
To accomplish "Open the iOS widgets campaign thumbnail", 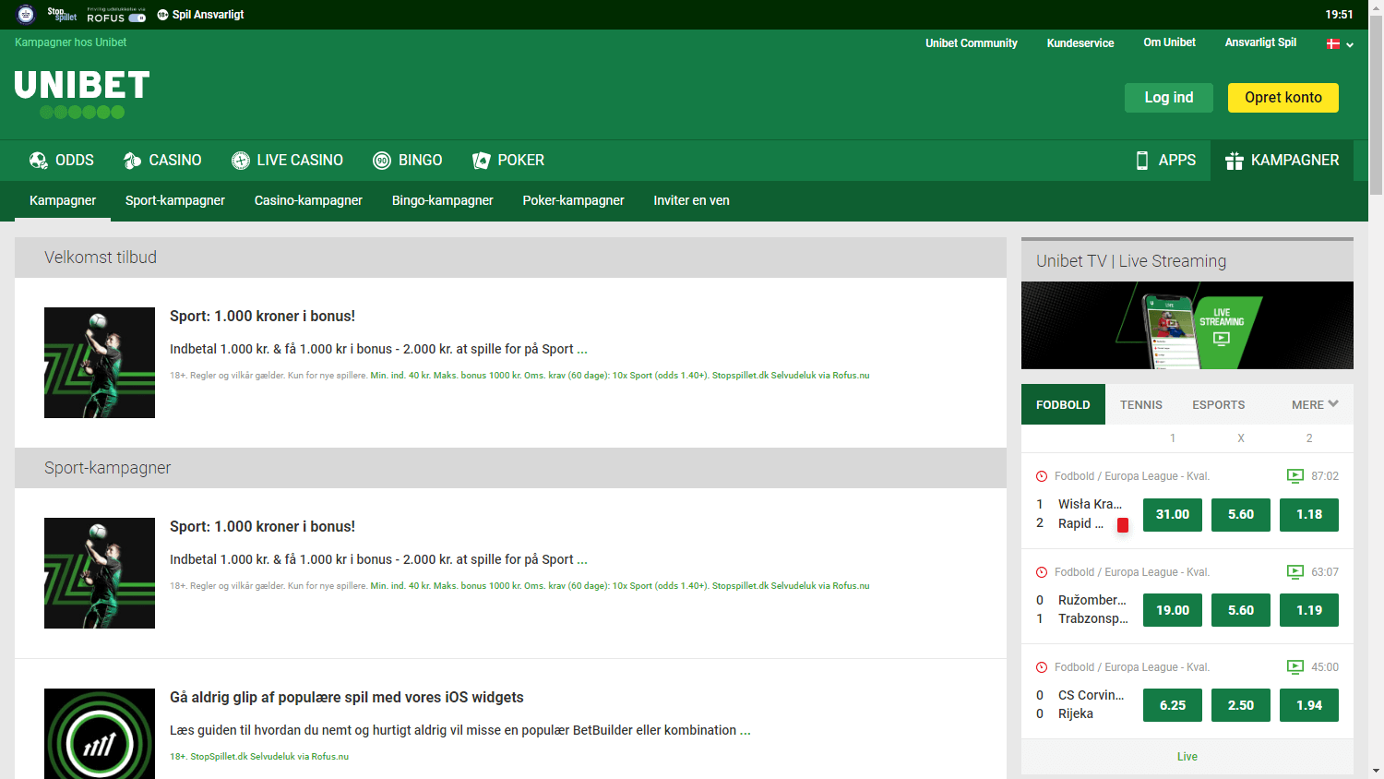I will [x=100, y=734].
